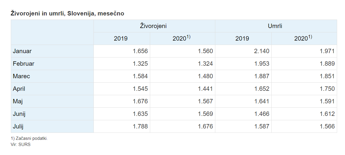Screen dimensions: 345x155
Task: Select the "Maj" row label
Action: (18, 101)
